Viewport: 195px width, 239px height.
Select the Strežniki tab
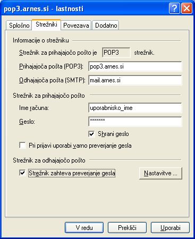point(46,24)
